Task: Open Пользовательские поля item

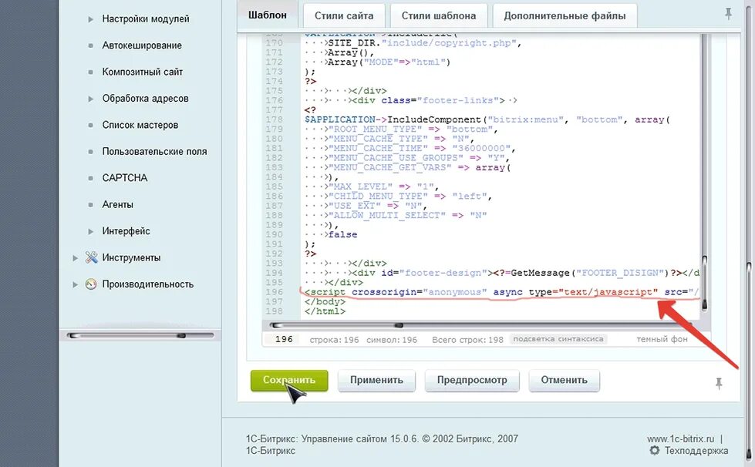Action: [154, 151]
